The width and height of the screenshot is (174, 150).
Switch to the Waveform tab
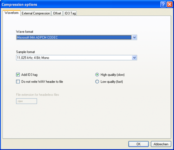click(x=12, y=13)
